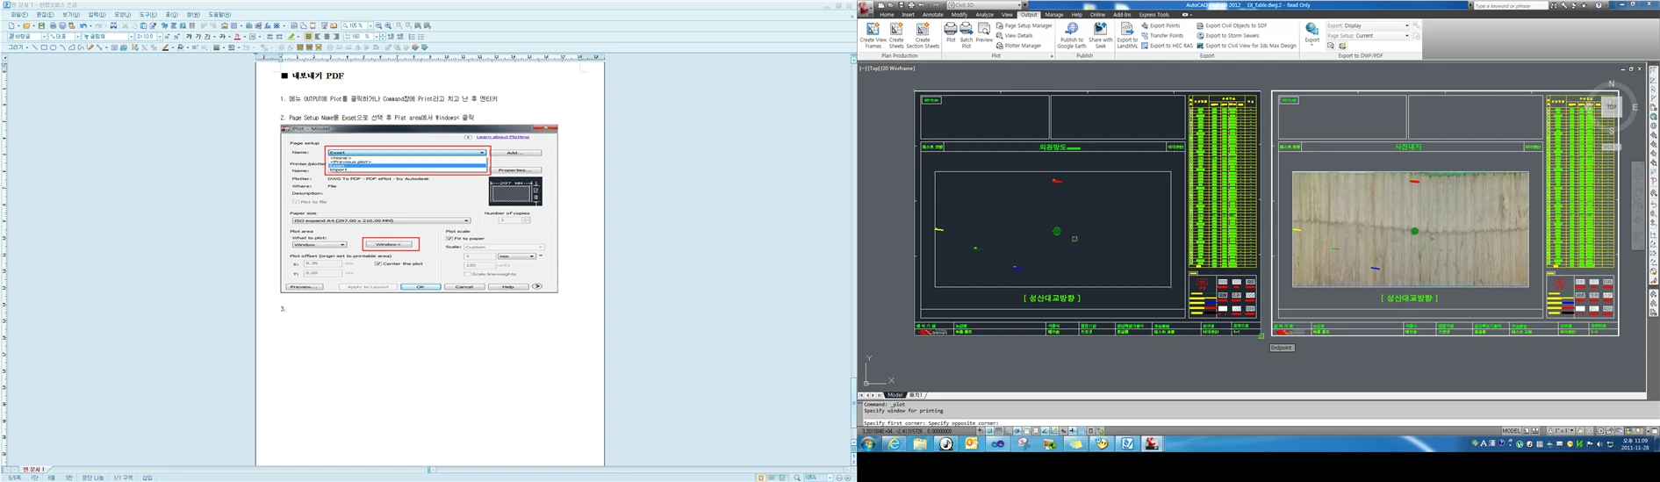
Task: Open Batch Plot in AutoCAD ribbon
Action: click(x=967, y=34)
